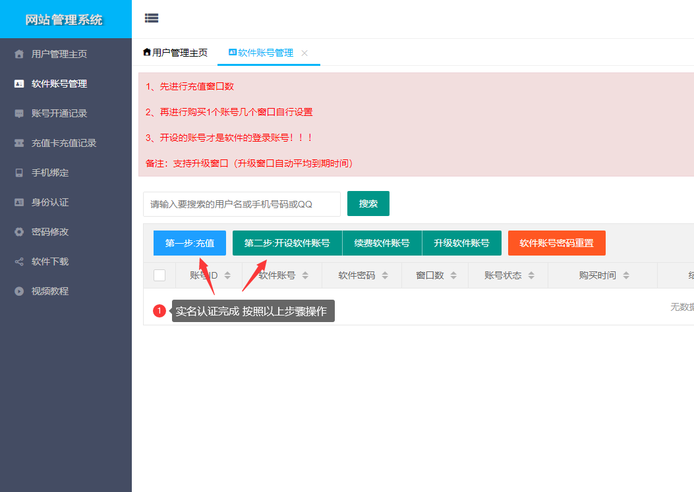This screenshot has height=492, width=694.
Task: Click the play icon beside 视频教程
Action: (x=19, y=291)
